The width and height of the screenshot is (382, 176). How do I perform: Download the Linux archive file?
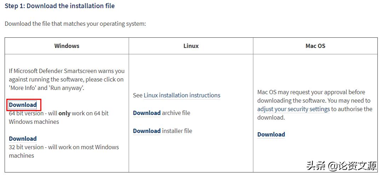click(147, 113)
